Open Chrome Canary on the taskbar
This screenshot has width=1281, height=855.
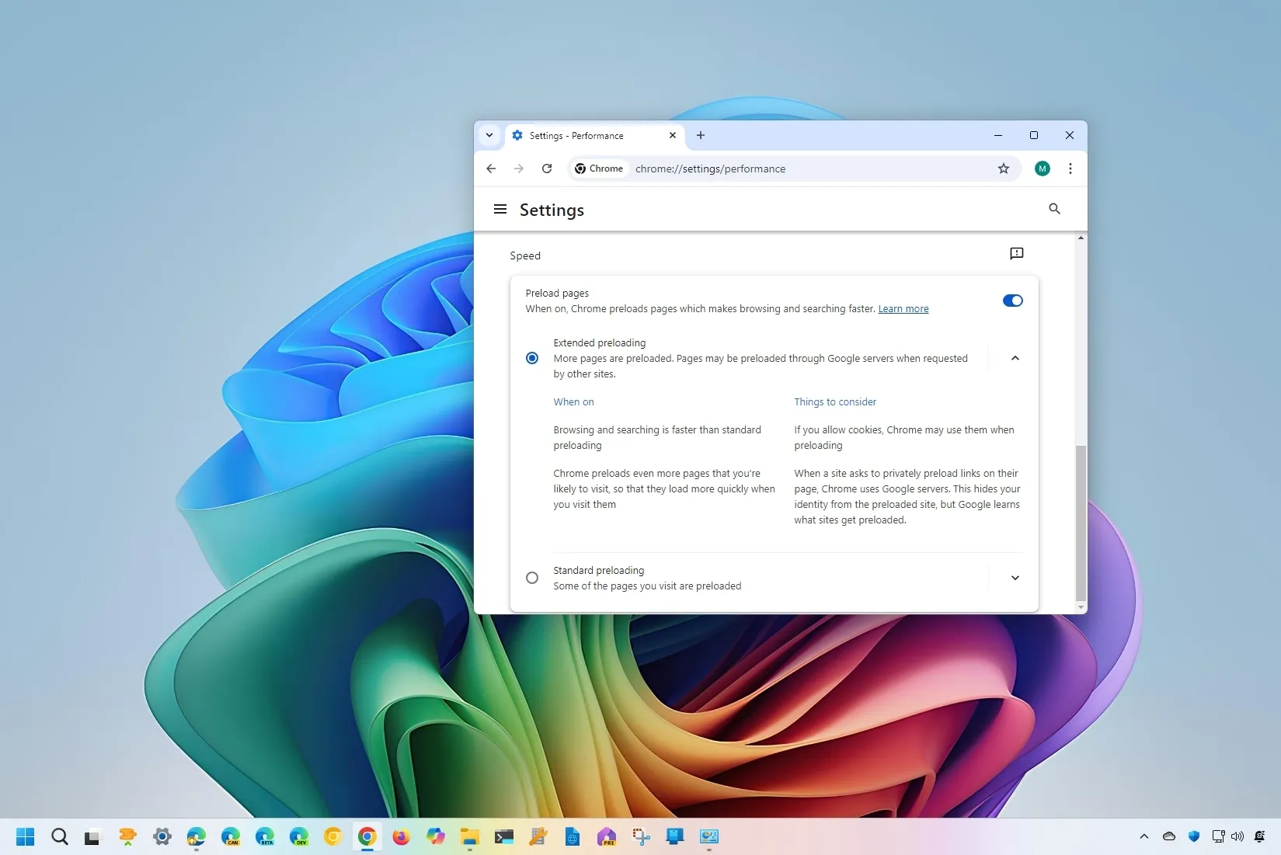[332, 836]
